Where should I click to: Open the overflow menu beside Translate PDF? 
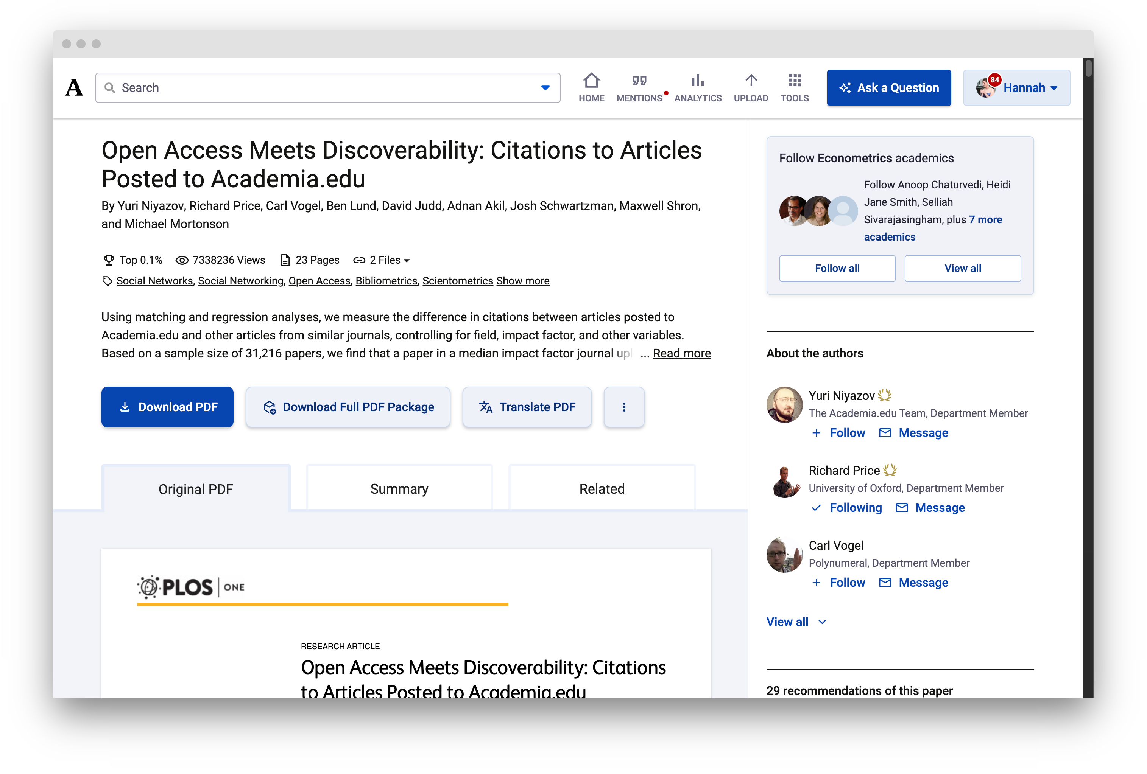tap(624, 407)
